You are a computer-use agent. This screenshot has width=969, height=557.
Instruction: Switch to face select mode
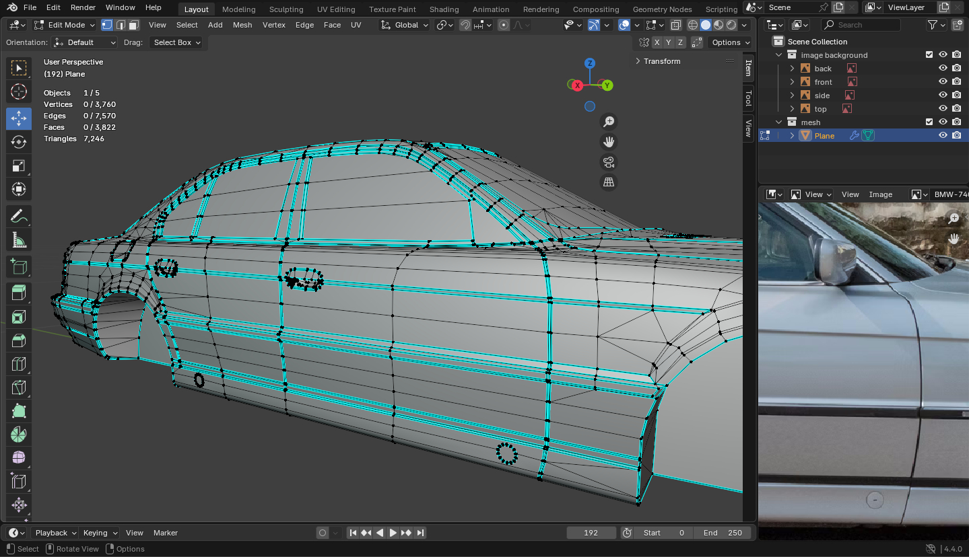(134, 25)
